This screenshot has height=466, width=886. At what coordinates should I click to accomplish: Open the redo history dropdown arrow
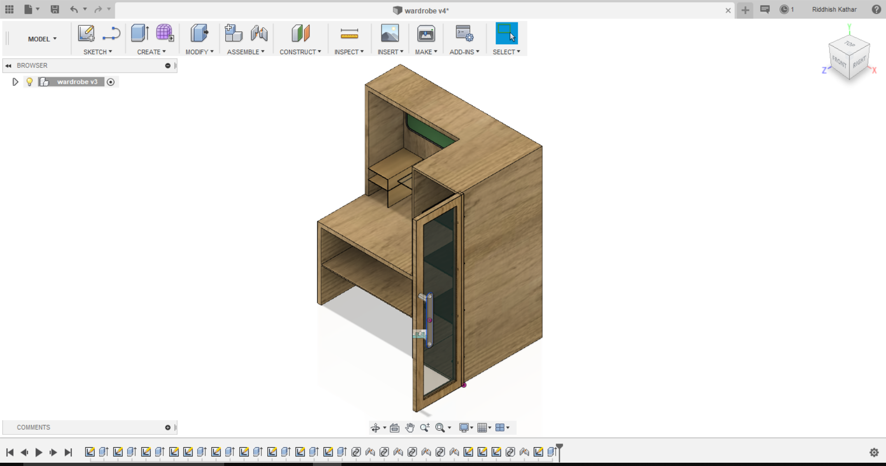pos(109,9)
